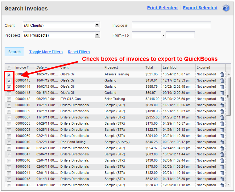Expand the Prospect dropdown list

[97, 35]
